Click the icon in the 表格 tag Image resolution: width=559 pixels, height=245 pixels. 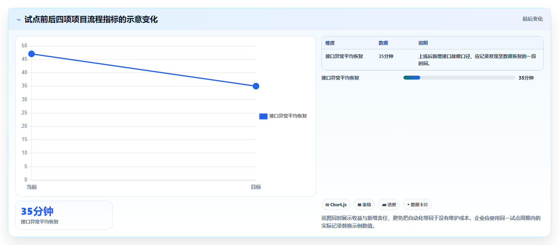(359, 205)
